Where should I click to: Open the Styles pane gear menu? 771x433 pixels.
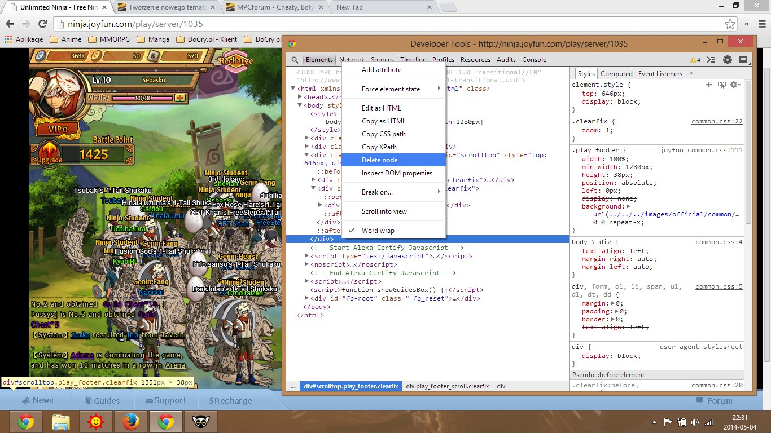734,85
